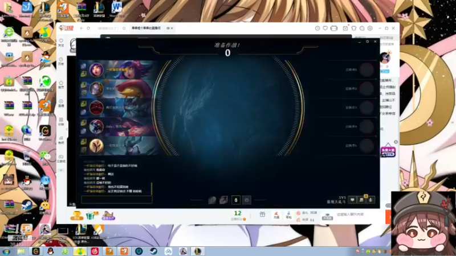
Task: Open the chat bubble button bottom right of lobby
Action: point(352,200)
